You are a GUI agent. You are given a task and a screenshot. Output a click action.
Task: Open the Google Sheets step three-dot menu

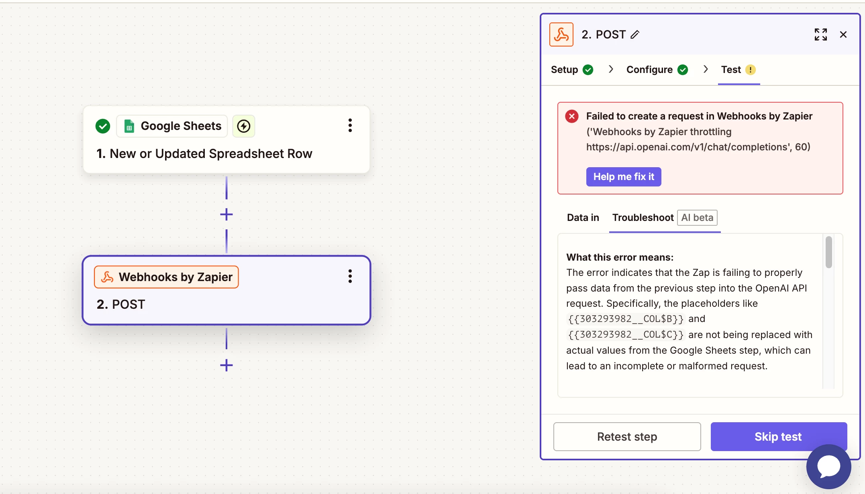point(350,126)
